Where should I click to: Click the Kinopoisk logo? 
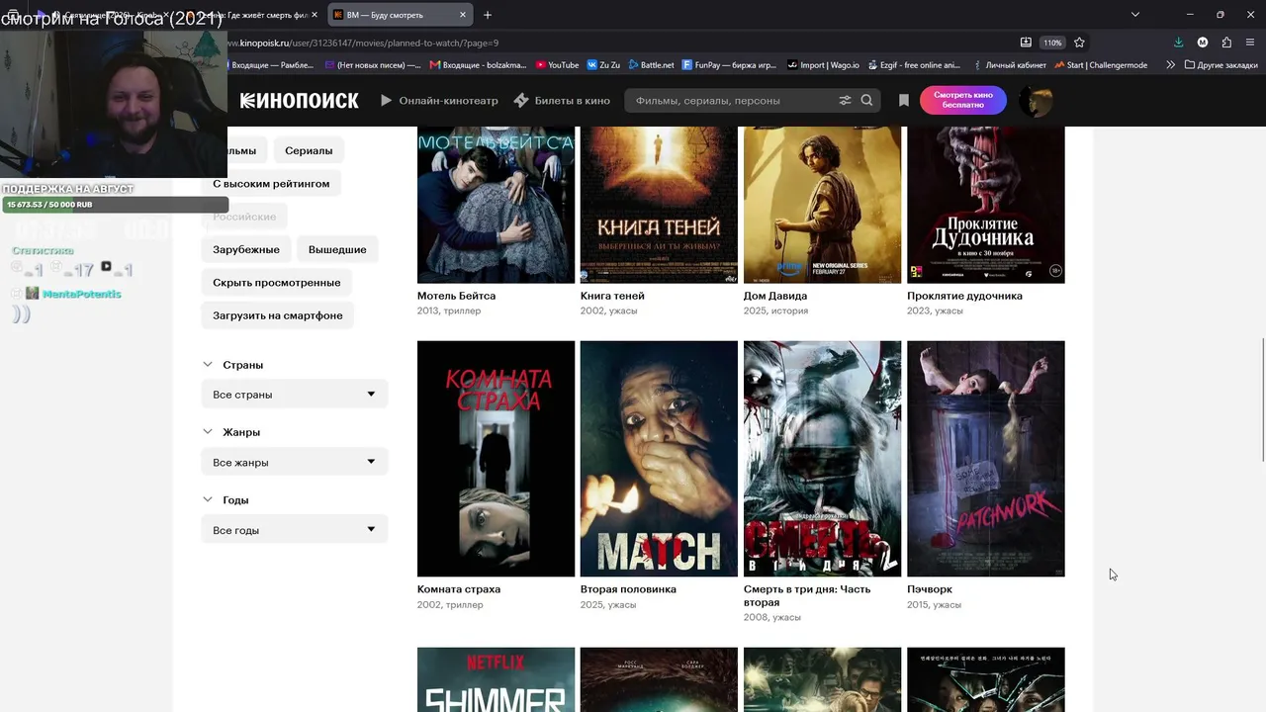coord(300,101)
